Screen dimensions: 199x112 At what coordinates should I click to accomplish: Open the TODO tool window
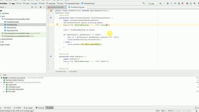7,108
